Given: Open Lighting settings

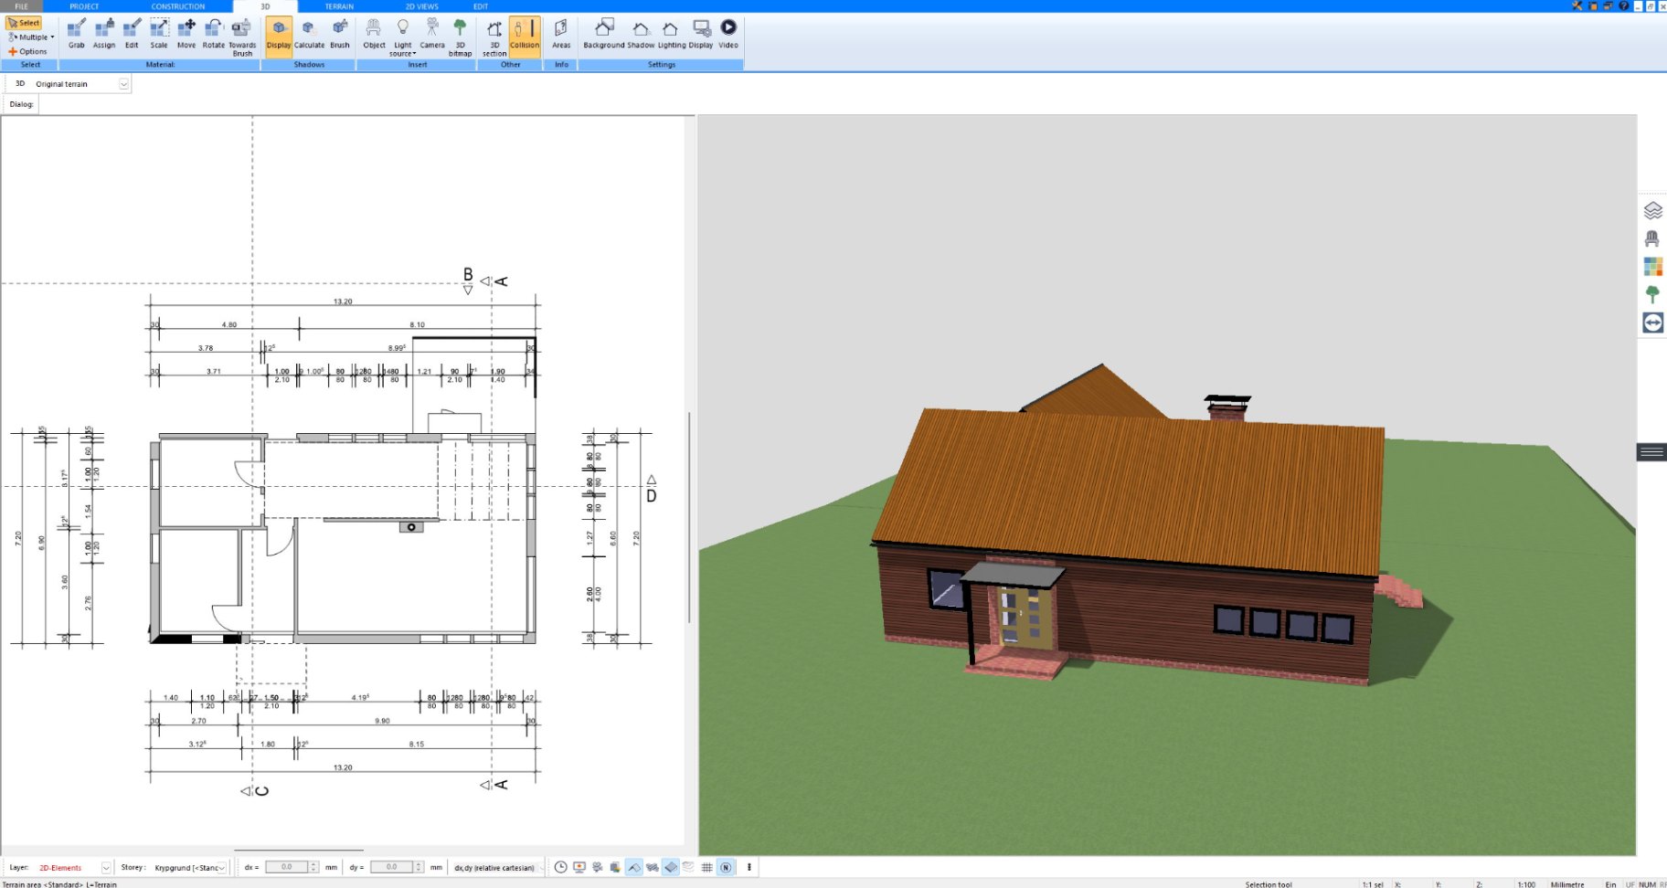Looking at the screenshot, I should coord(672,34).
